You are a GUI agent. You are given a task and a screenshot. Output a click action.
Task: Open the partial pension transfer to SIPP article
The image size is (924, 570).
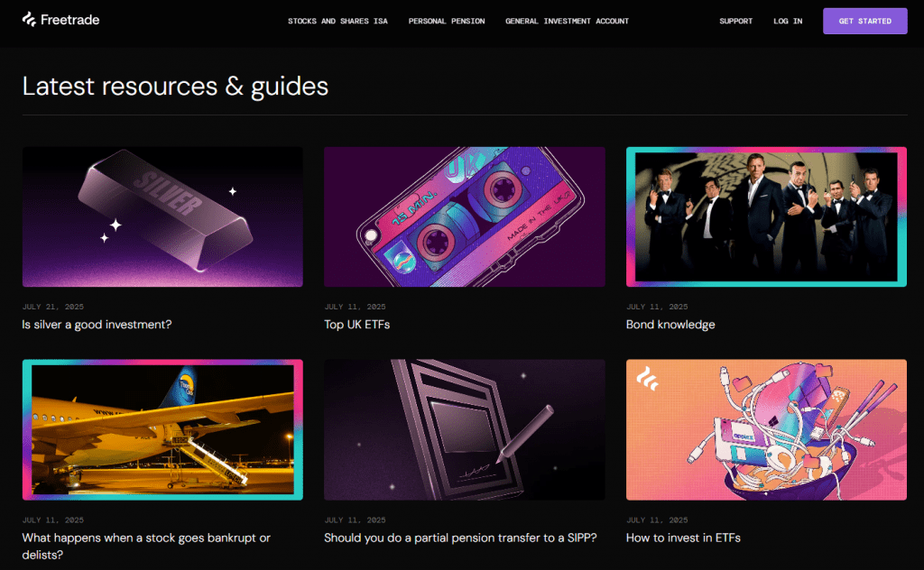[460, 538]
